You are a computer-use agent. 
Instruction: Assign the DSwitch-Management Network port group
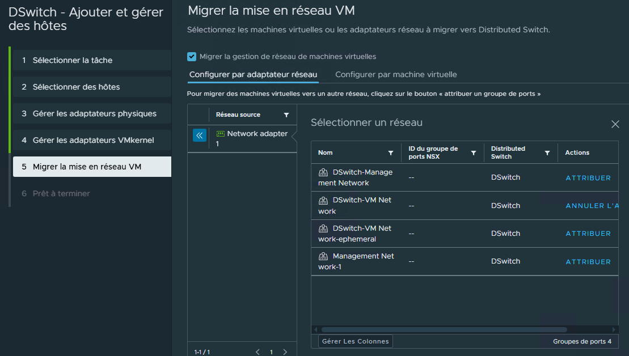point(588,178)
